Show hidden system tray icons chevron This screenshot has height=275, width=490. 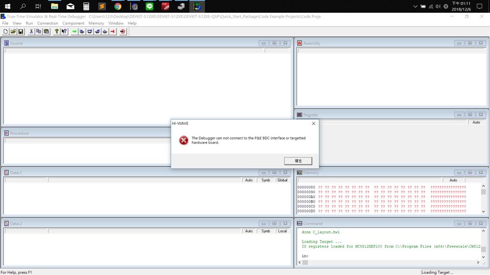click(x=415, y=6)
